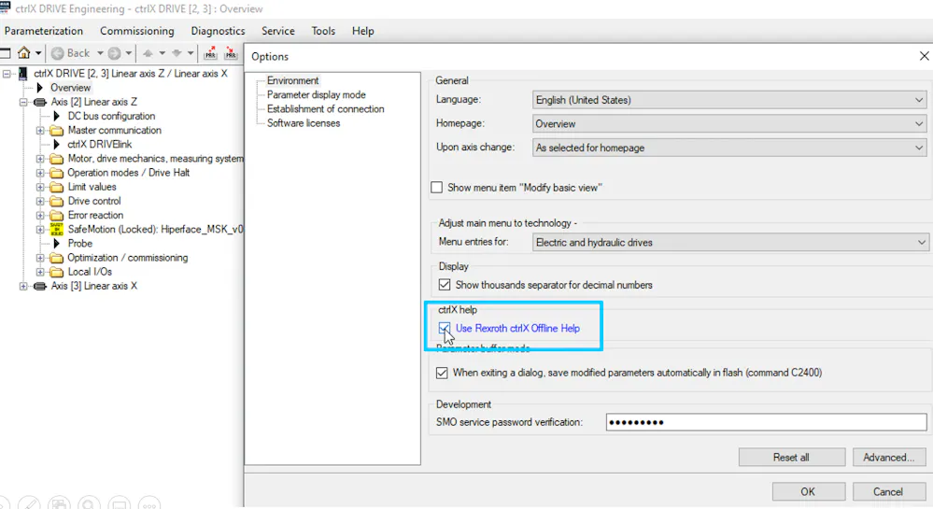Click the OK button
This screenshot has height=509, width=933.
[808, 492]
